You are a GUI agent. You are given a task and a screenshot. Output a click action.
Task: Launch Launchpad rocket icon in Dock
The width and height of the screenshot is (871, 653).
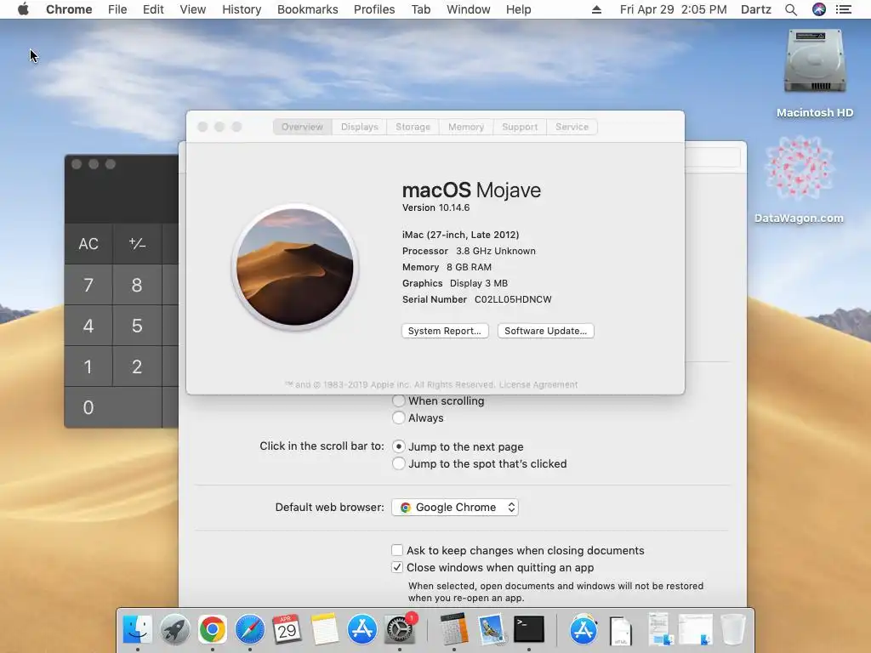pos(175,630)
